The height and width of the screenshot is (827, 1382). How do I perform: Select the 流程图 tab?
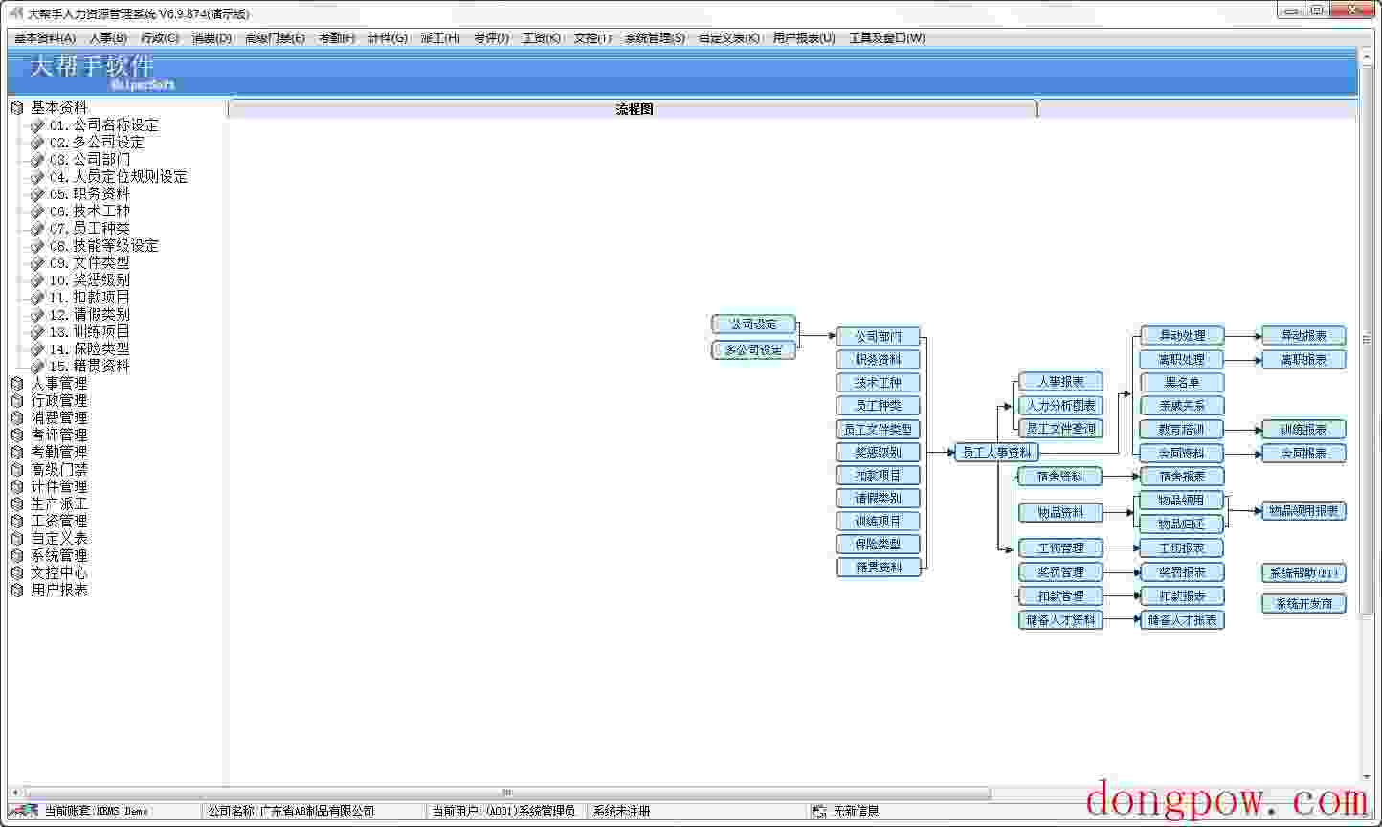[634, 109]
